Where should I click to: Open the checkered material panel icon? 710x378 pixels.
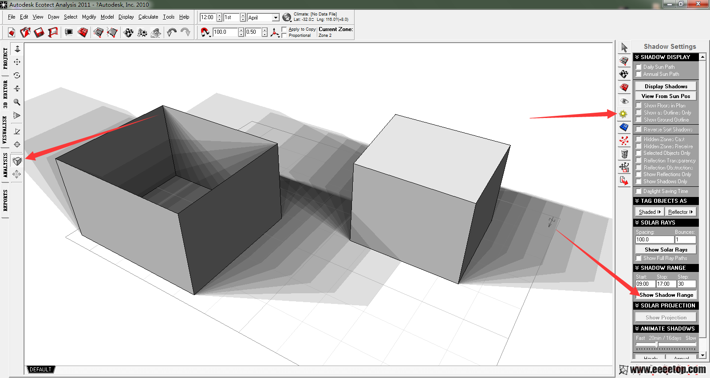click(x=624, y=74)
